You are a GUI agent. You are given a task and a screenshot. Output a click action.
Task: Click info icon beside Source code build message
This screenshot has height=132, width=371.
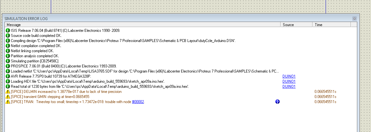(x=8, y=36)
